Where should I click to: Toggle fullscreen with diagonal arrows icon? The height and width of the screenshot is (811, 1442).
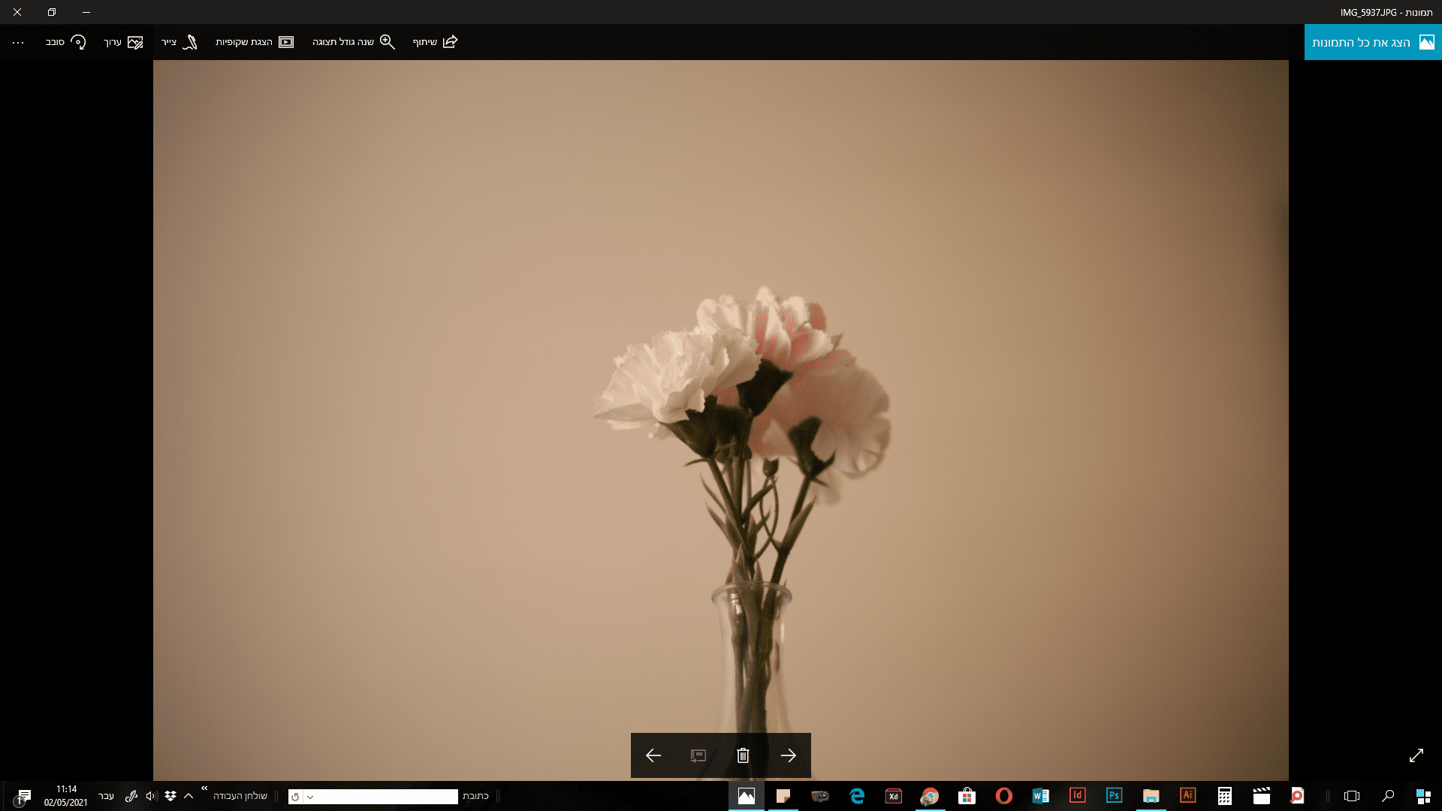tap(1416, 755)
